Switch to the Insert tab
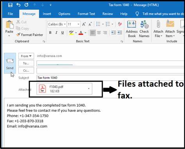Screen dimensions: 185x149 tap(47, 14)
